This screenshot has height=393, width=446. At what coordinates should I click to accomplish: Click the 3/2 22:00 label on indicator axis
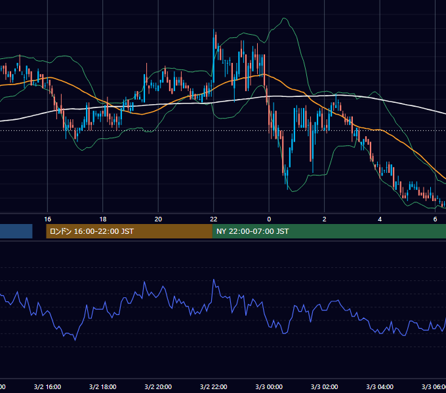point(214,386)
